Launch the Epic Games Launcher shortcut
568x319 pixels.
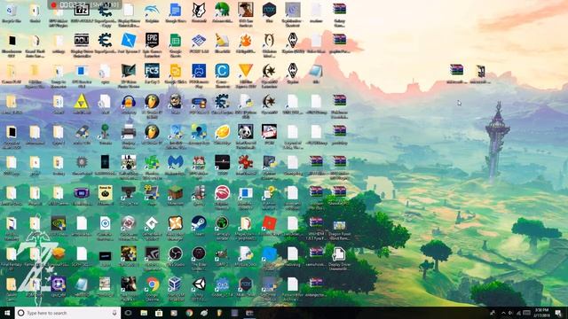152,41
